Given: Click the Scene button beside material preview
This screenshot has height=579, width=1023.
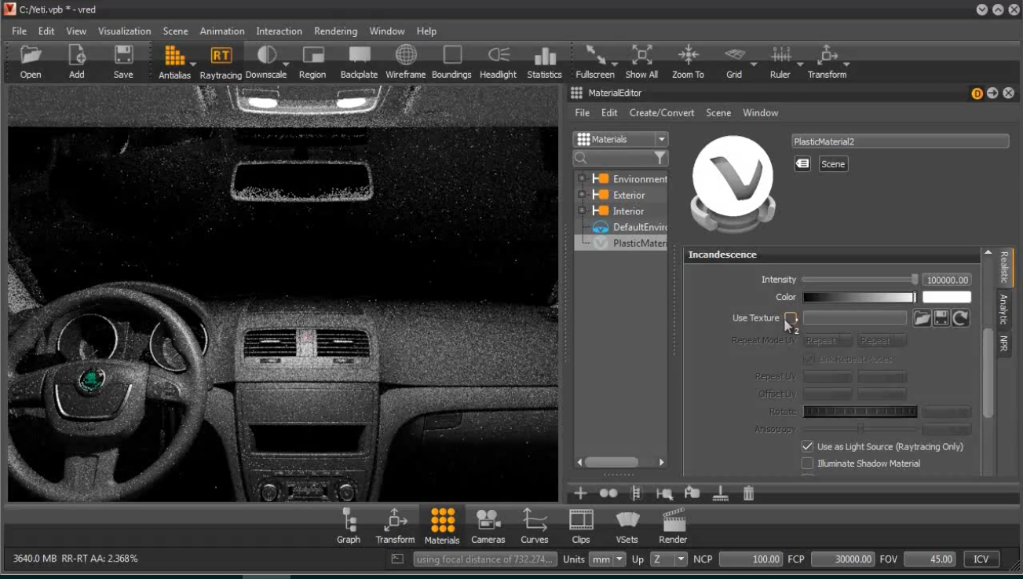Looking at the screenshot, I should pyautogui.click(x=833, y=164).
